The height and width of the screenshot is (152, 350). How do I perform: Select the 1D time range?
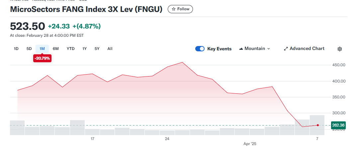click(x=16, y=49)
